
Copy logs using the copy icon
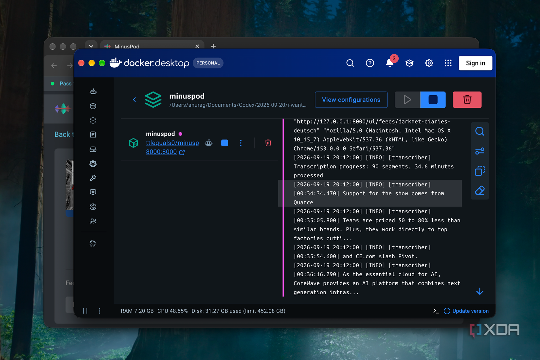[480, 171]
